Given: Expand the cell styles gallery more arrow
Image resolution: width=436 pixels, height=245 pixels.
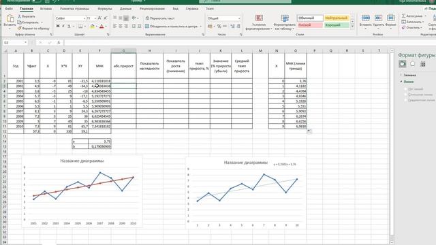Looking at the screenshot, I should (x=352, y=27).
